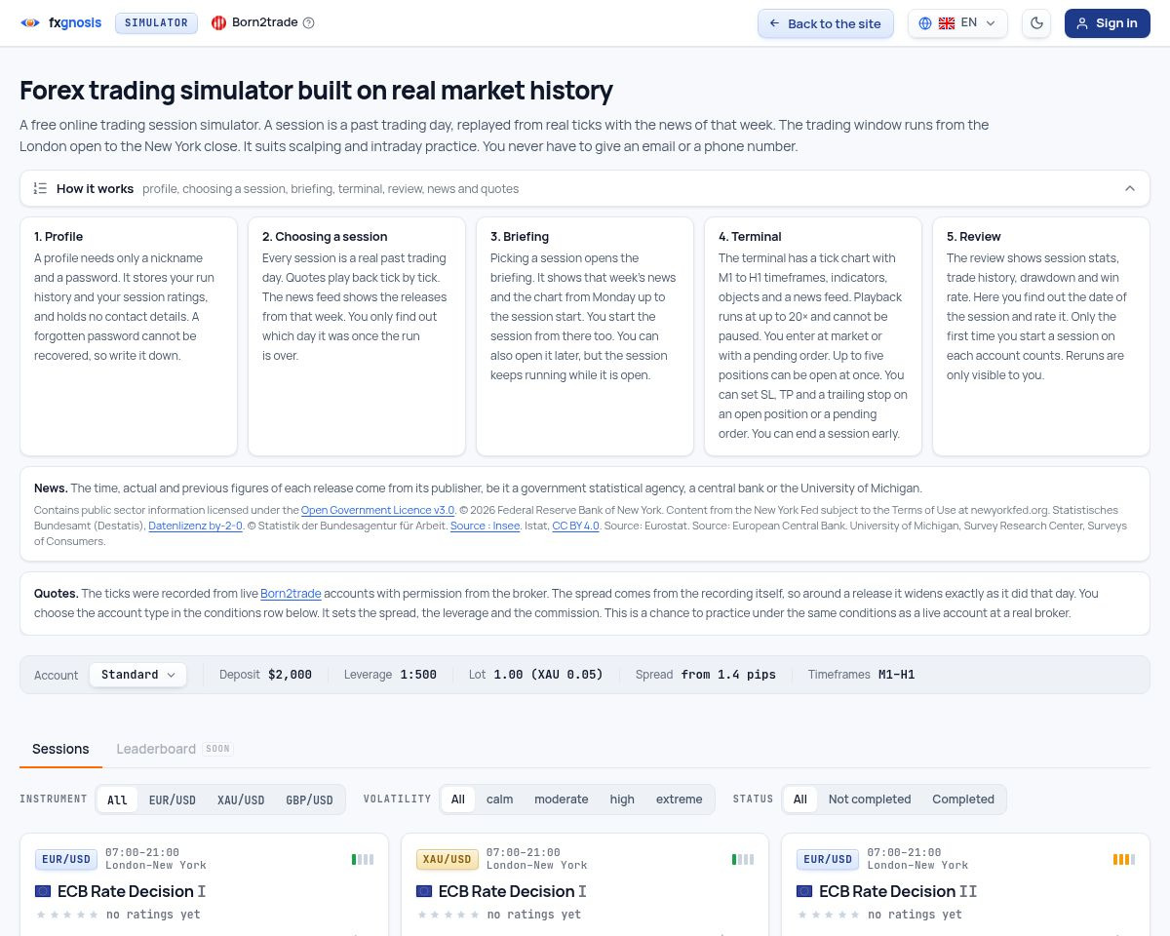Screen dimensions: 1170x936
Task: Click the Sign in button
Action: coord(1108,23)
